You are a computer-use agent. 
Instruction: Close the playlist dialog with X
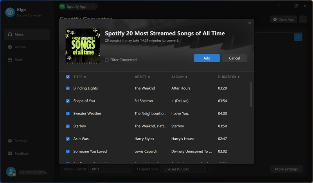coord(250,23)
